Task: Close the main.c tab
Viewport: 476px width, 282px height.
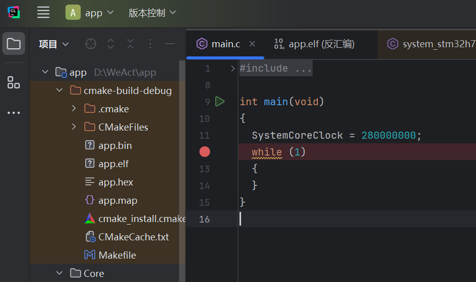Action: (252, 44)
